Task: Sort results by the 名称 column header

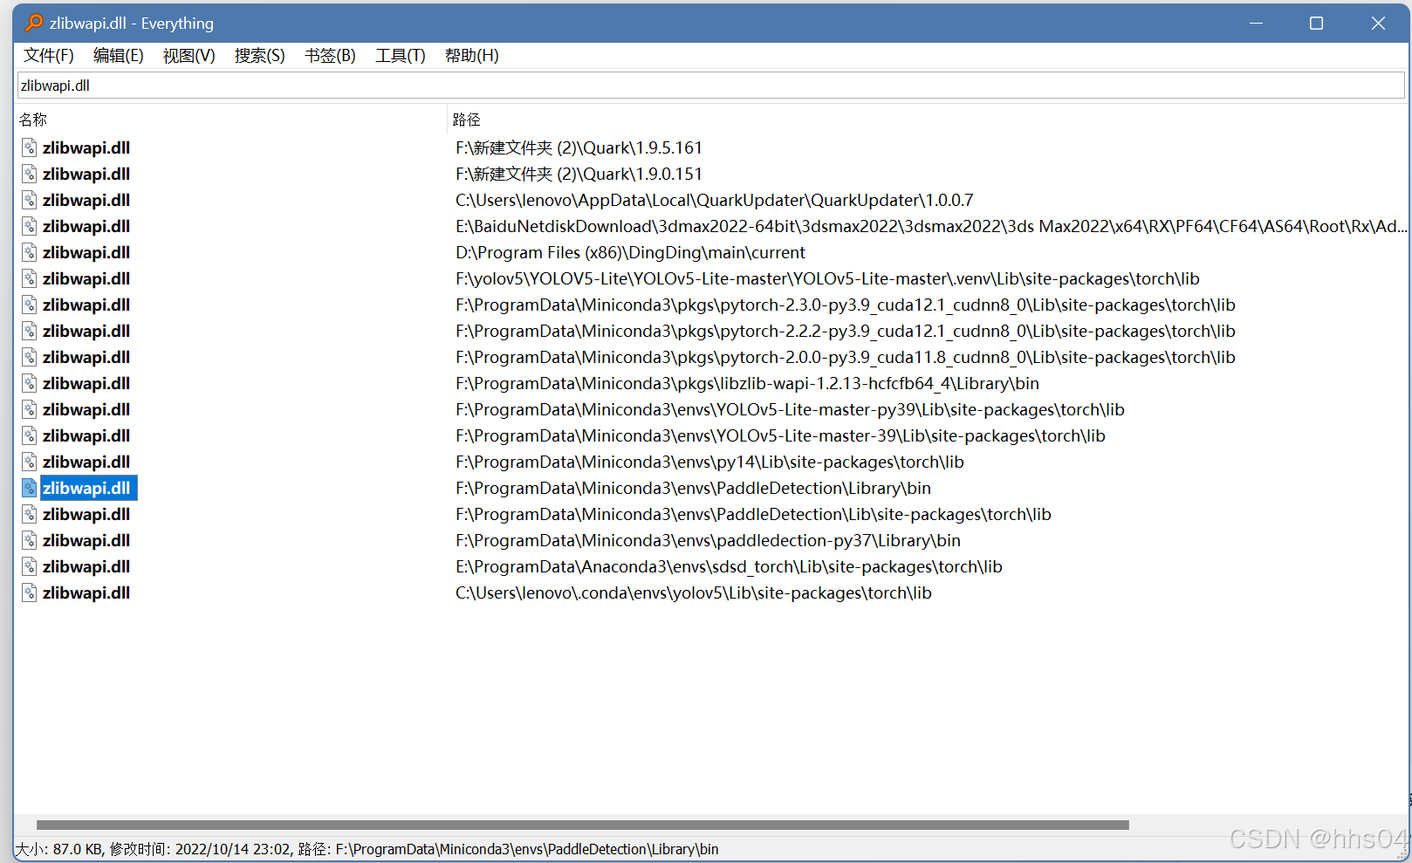Action: (x=33, y=120)
